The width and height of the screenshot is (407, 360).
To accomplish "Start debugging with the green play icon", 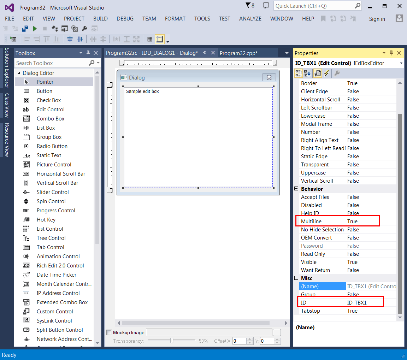I will (35, 29).
